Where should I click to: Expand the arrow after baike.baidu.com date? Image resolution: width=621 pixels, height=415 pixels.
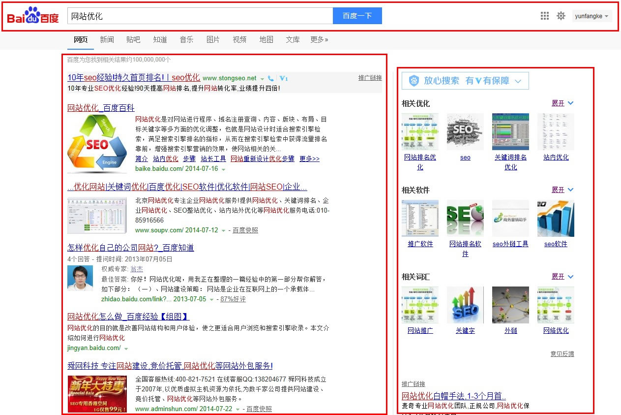click(x=223, y=169)
